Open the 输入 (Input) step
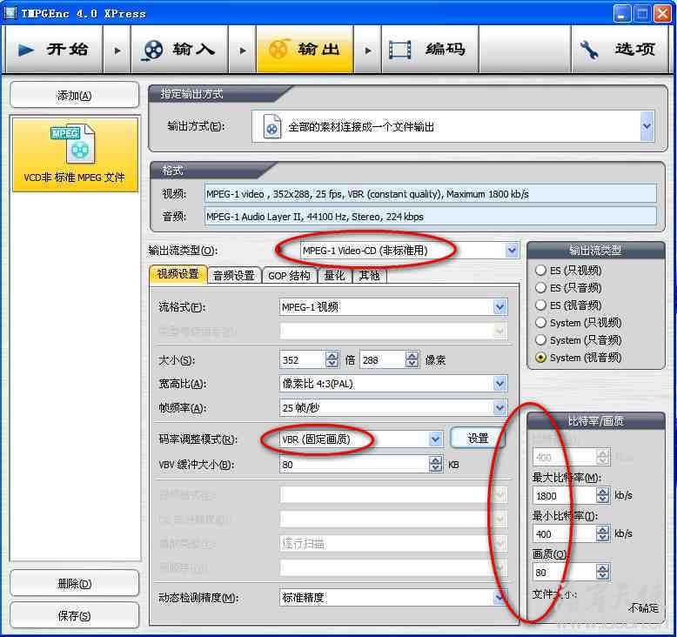Screen dimensions: 677x637 [x=179, y=50]
